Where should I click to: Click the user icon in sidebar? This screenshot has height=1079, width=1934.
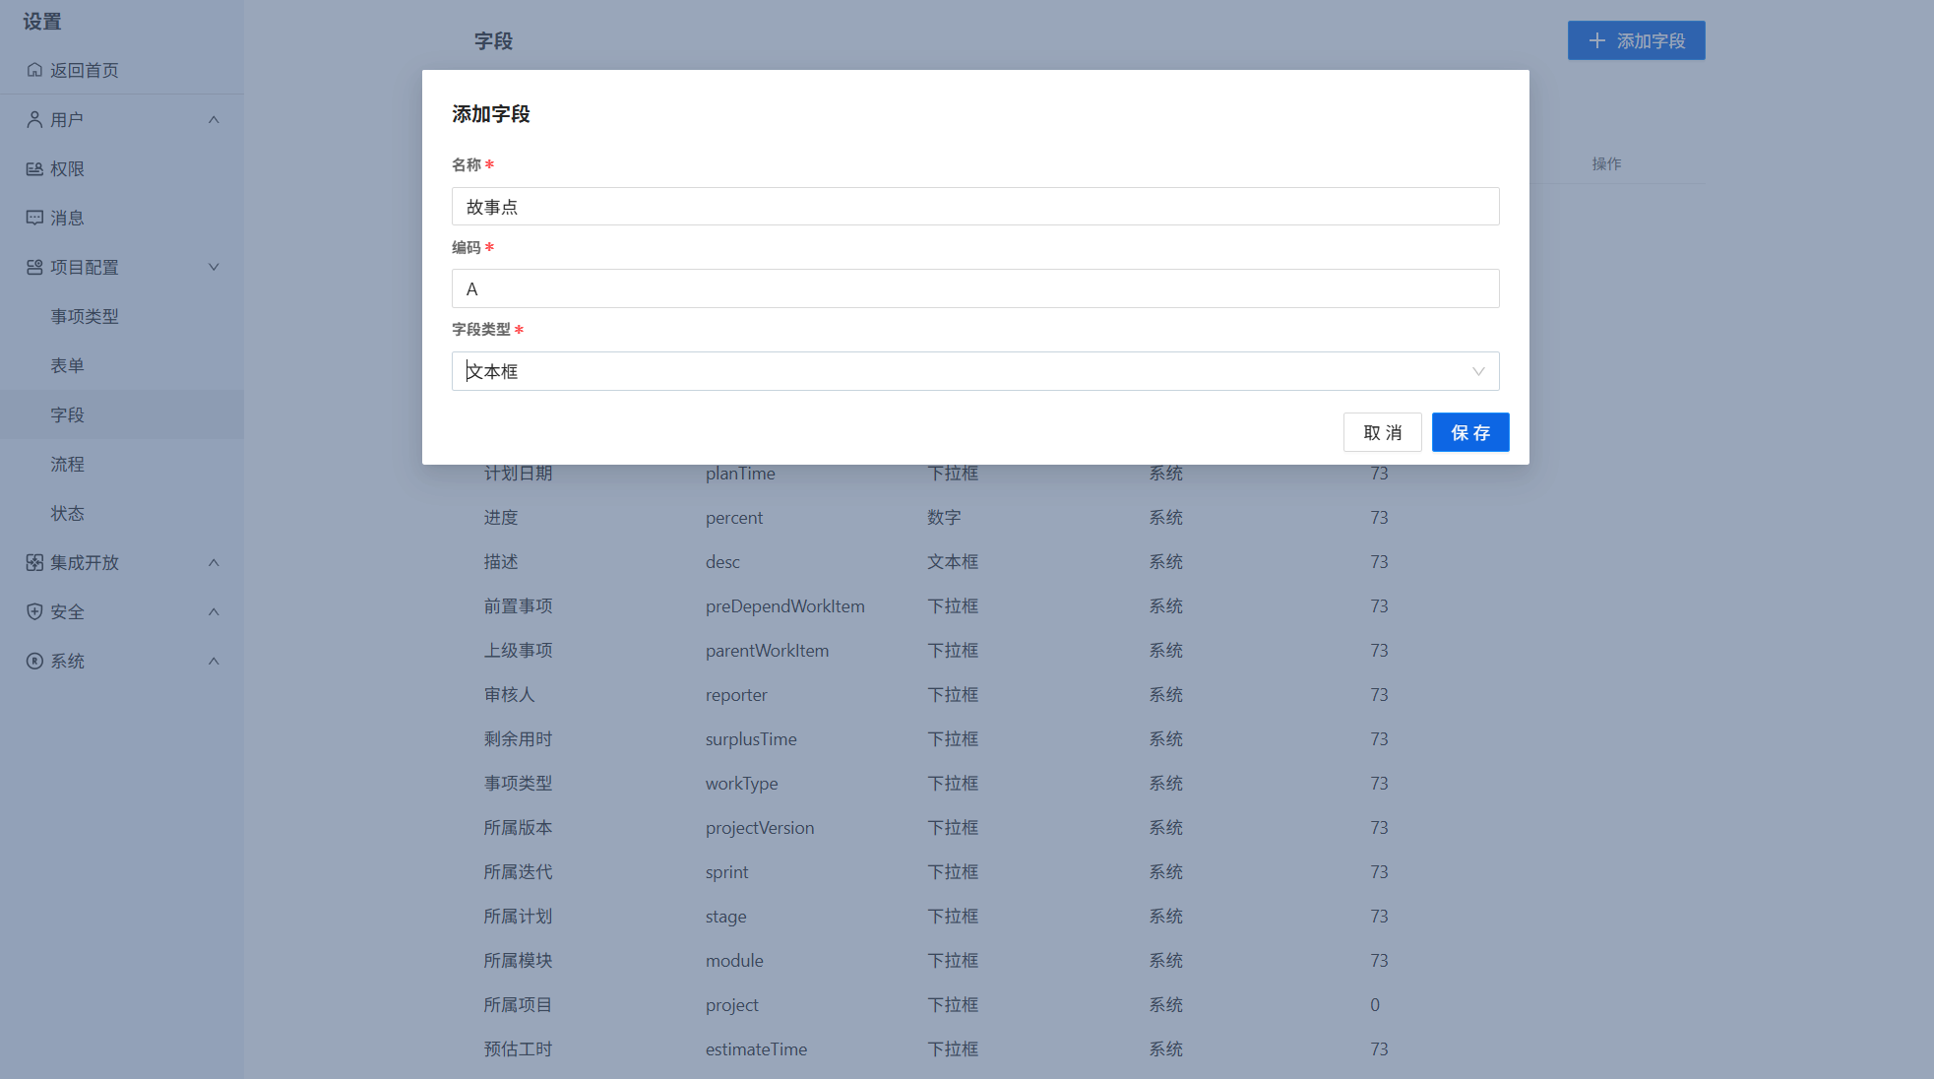34,119
